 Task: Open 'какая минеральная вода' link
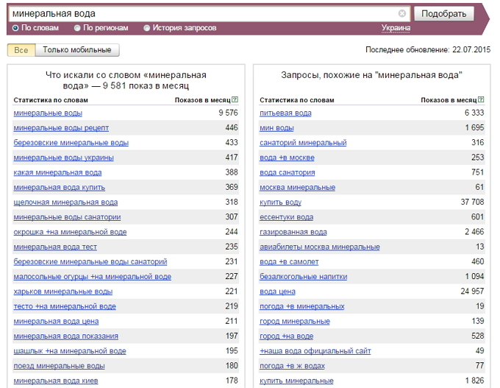pos(57,173)
